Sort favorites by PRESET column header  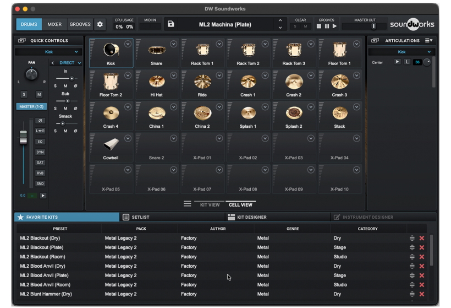pos(60,229)
